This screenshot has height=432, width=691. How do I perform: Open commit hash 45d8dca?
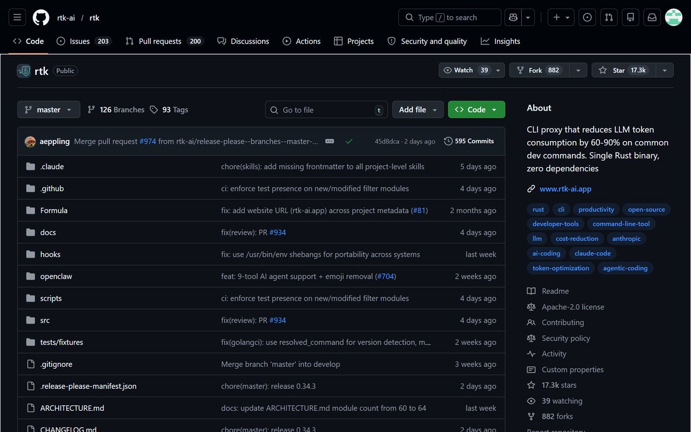click(x=386, y=141)
